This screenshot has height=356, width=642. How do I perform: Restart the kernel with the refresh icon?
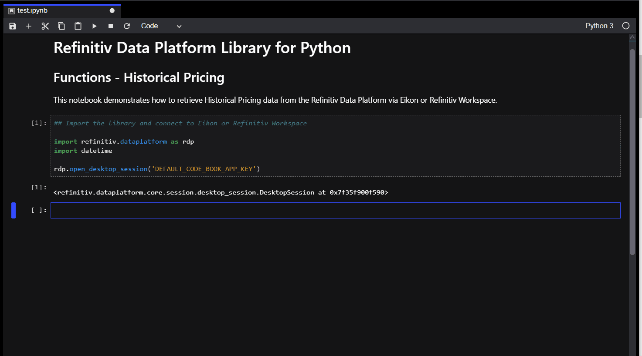(127, 26)
